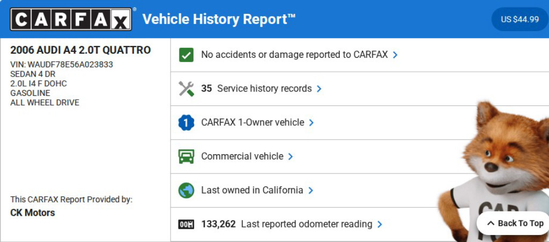This screenshot has width=549, height=242.
Task: Open the Last owned in California link
Action: coord(252,190)
